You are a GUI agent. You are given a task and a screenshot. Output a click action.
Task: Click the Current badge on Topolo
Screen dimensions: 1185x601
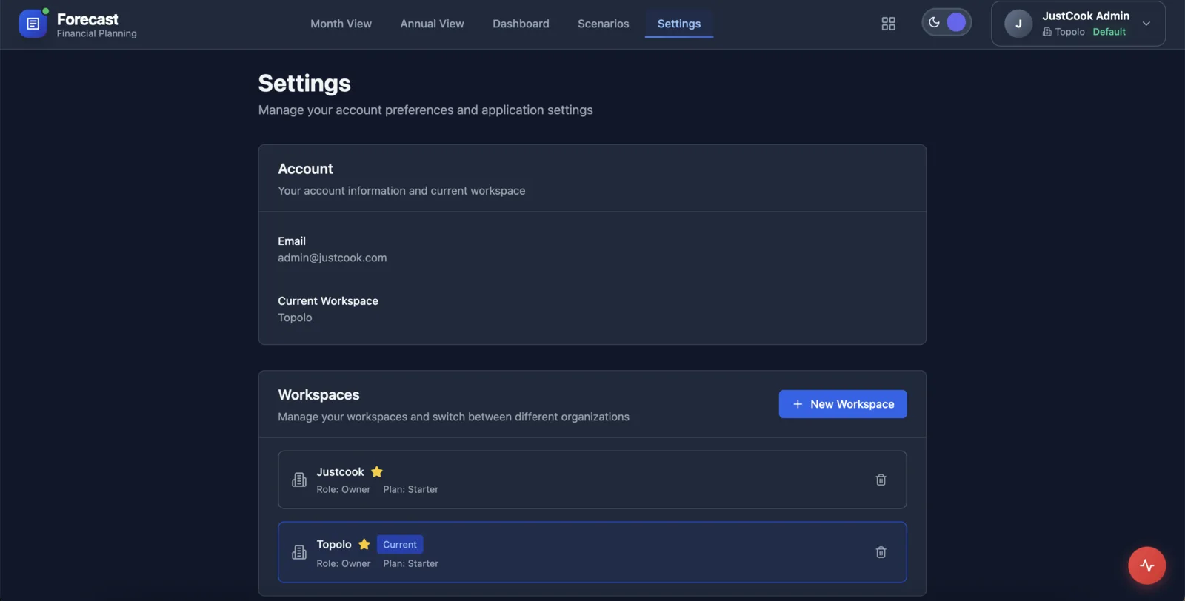tap(399, 545)
